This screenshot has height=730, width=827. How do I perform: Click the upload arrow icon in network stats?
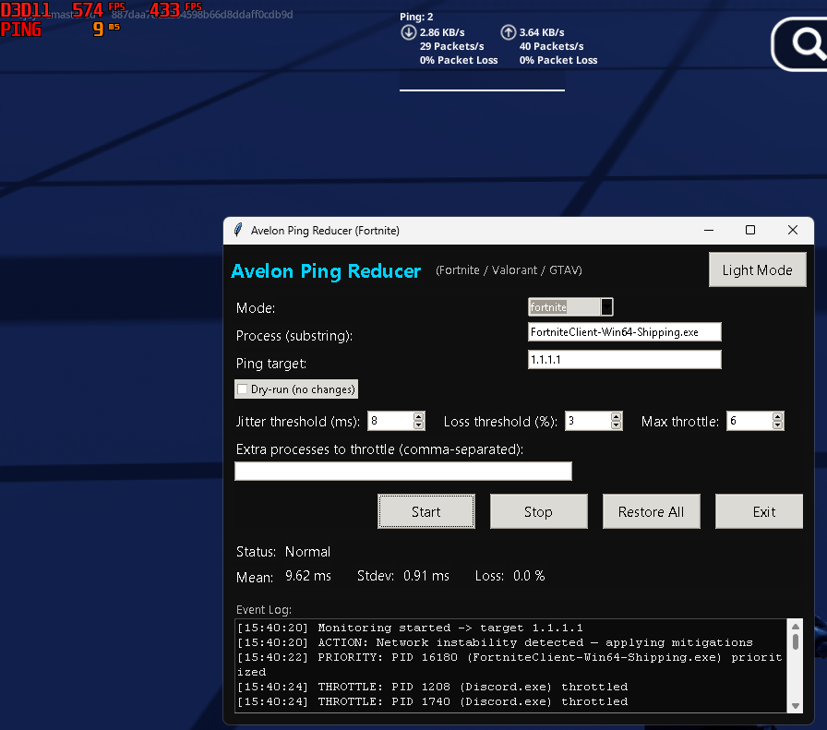coord(508,32)
